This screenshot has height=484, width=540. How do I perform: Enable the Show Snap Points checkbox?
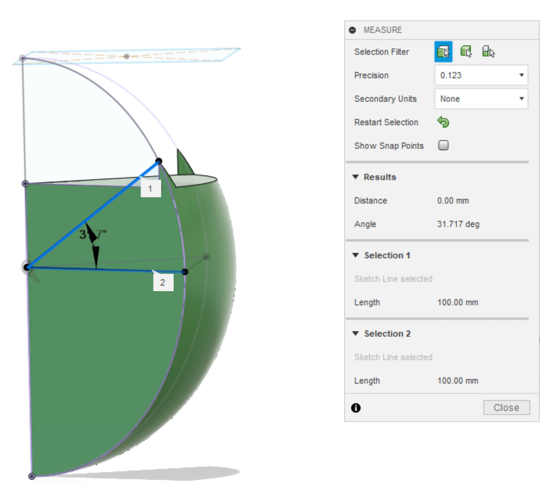coord(443,145)
